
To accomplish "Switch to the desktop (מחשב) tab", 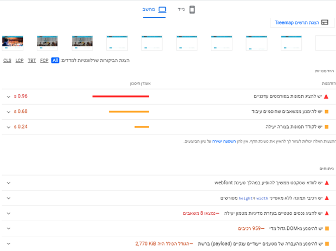I will tap(154, 10).
